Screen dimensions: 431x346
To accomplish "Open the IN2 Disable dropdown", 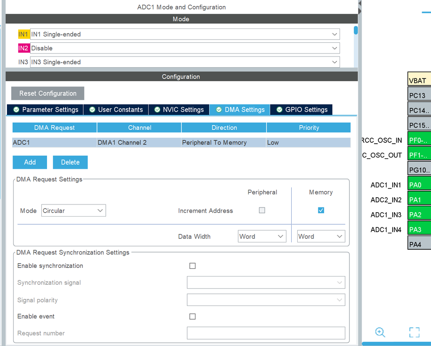I will point(185,48).
